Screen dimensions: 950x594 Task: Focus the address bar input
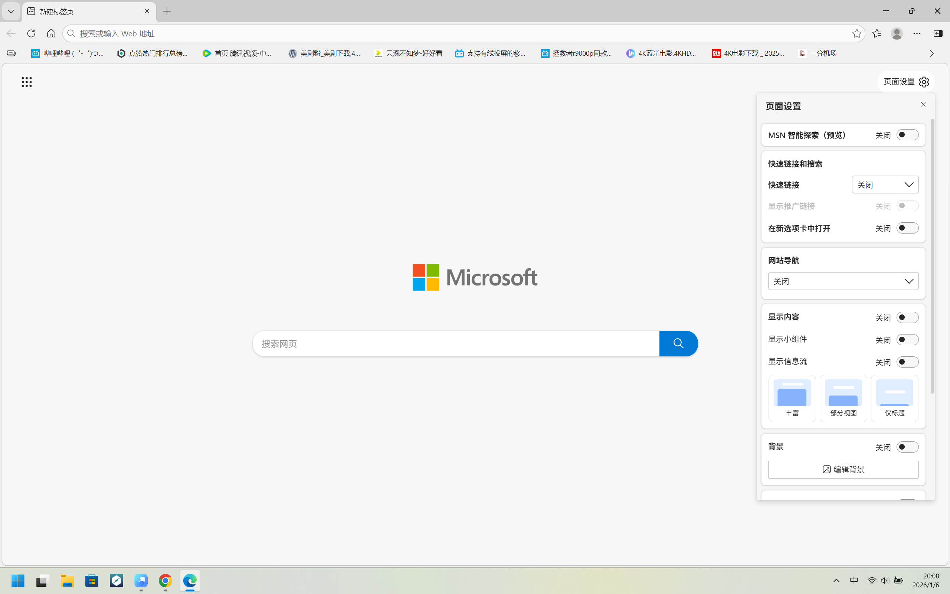(463, 33)
